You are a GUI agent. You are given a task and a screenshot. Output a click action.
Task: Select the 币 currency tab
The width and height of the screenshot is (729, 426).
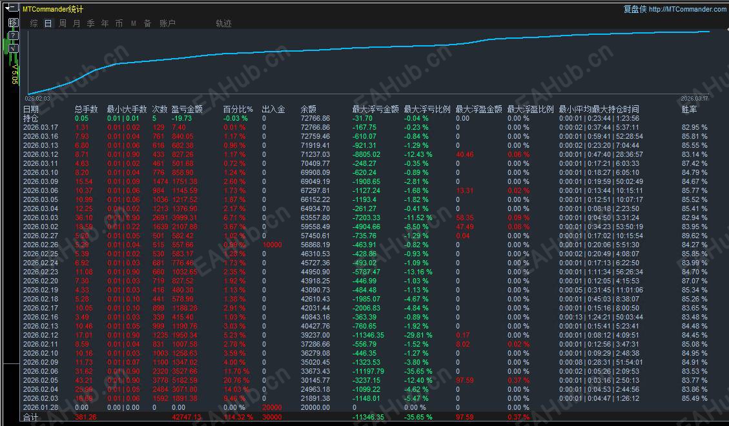119,23
